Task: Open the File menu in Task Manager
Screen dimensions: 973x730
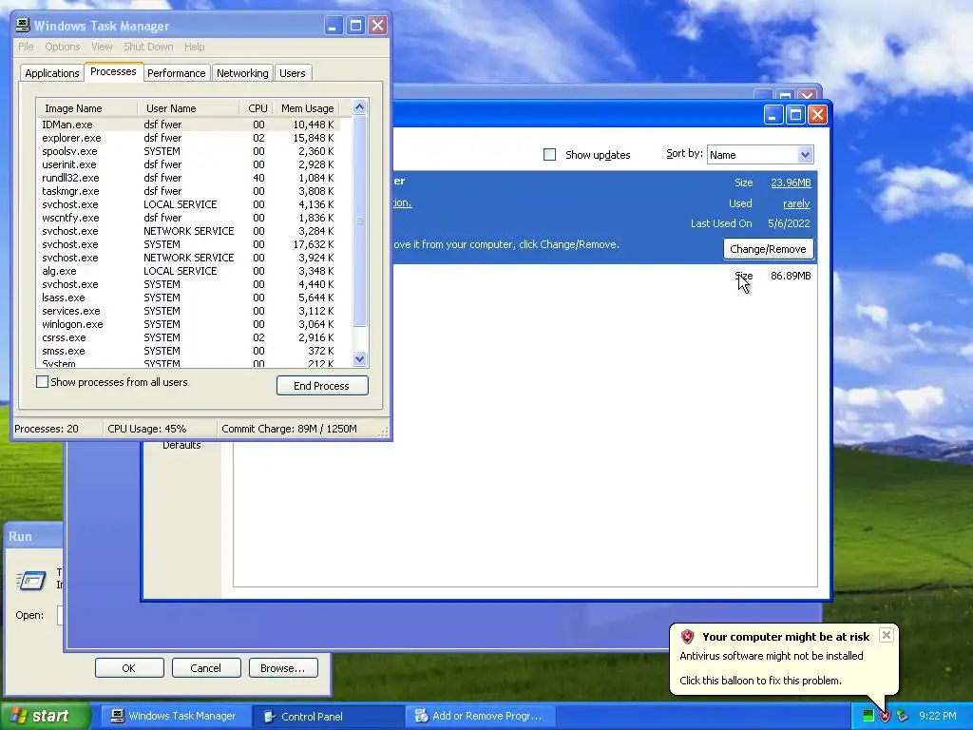Action: coord(26,47)
